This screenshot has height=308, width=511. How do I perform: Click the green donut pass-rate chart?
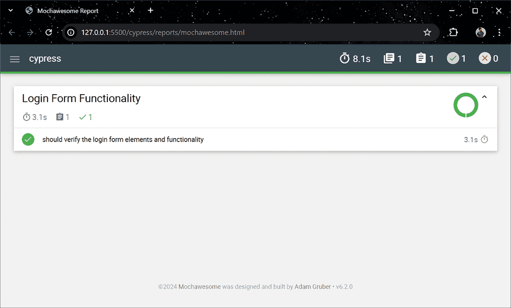pos(466,105)
